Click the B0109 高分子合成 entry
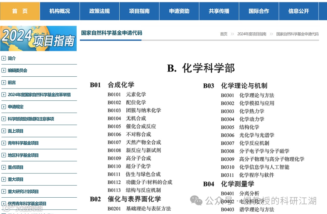Screen dimensions: 327x214 (129, 158)
